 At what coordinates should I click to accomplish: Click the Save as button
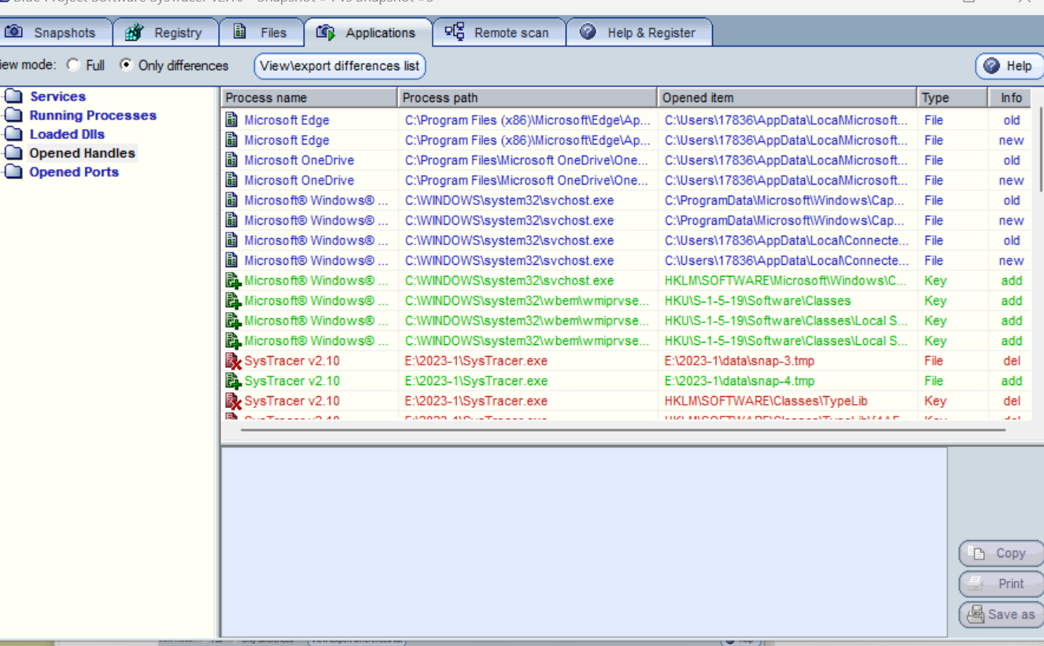(x=1001, y=615)
